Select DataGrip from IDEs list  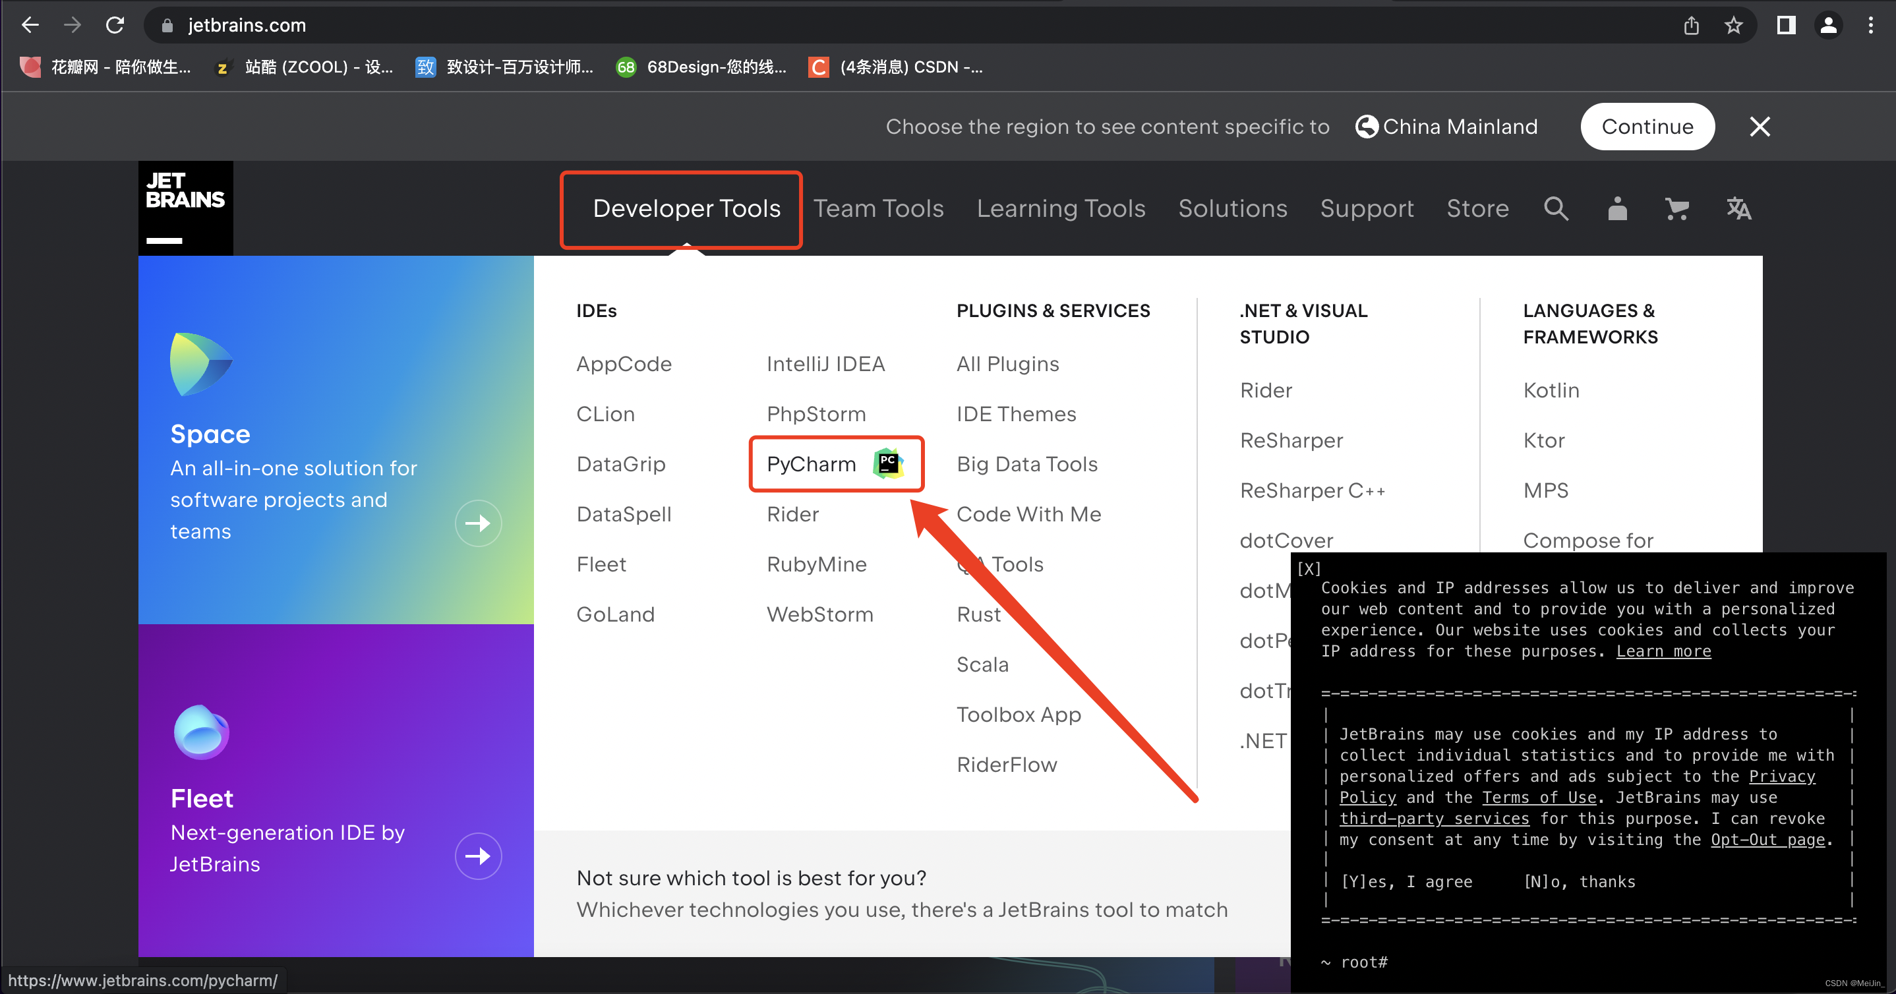point(620,463)
